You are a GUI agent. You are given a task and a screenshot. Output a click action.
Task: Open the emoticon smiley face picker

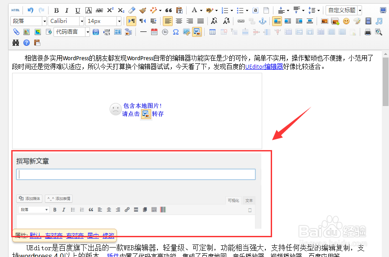(x=346, y=21)
